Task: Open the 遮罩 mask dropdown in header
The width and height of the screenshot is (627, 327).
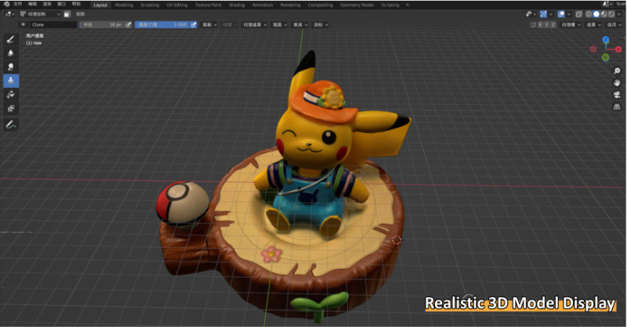Action: point(593,25)
